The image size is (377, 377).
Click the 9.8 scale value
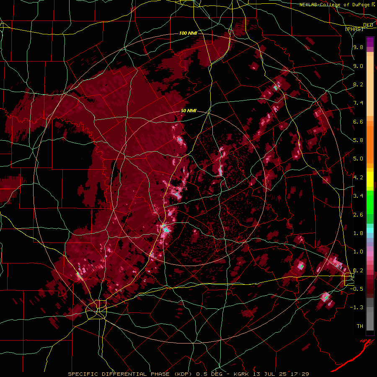[358, 47]
